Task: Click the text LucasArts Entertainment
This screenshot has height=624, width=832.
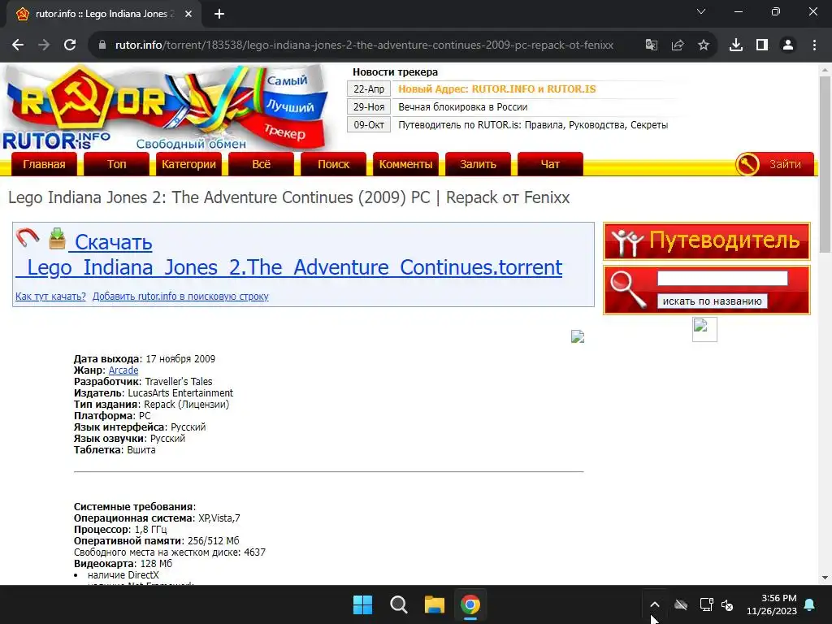Action: click(180, 393)
